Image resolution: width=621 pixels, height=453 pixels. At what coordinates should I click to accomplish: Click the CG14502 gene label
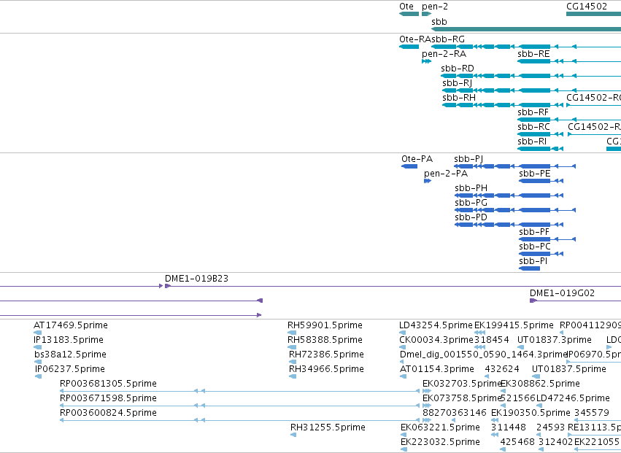(x=587, y=7)
